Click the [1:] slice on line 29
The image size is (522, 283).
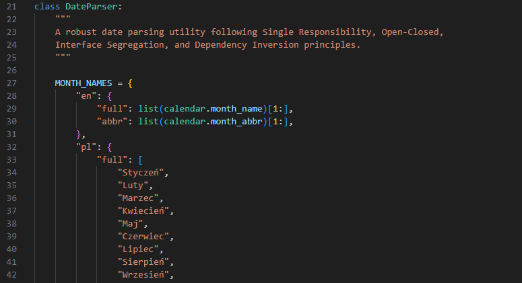pos(278,109)
